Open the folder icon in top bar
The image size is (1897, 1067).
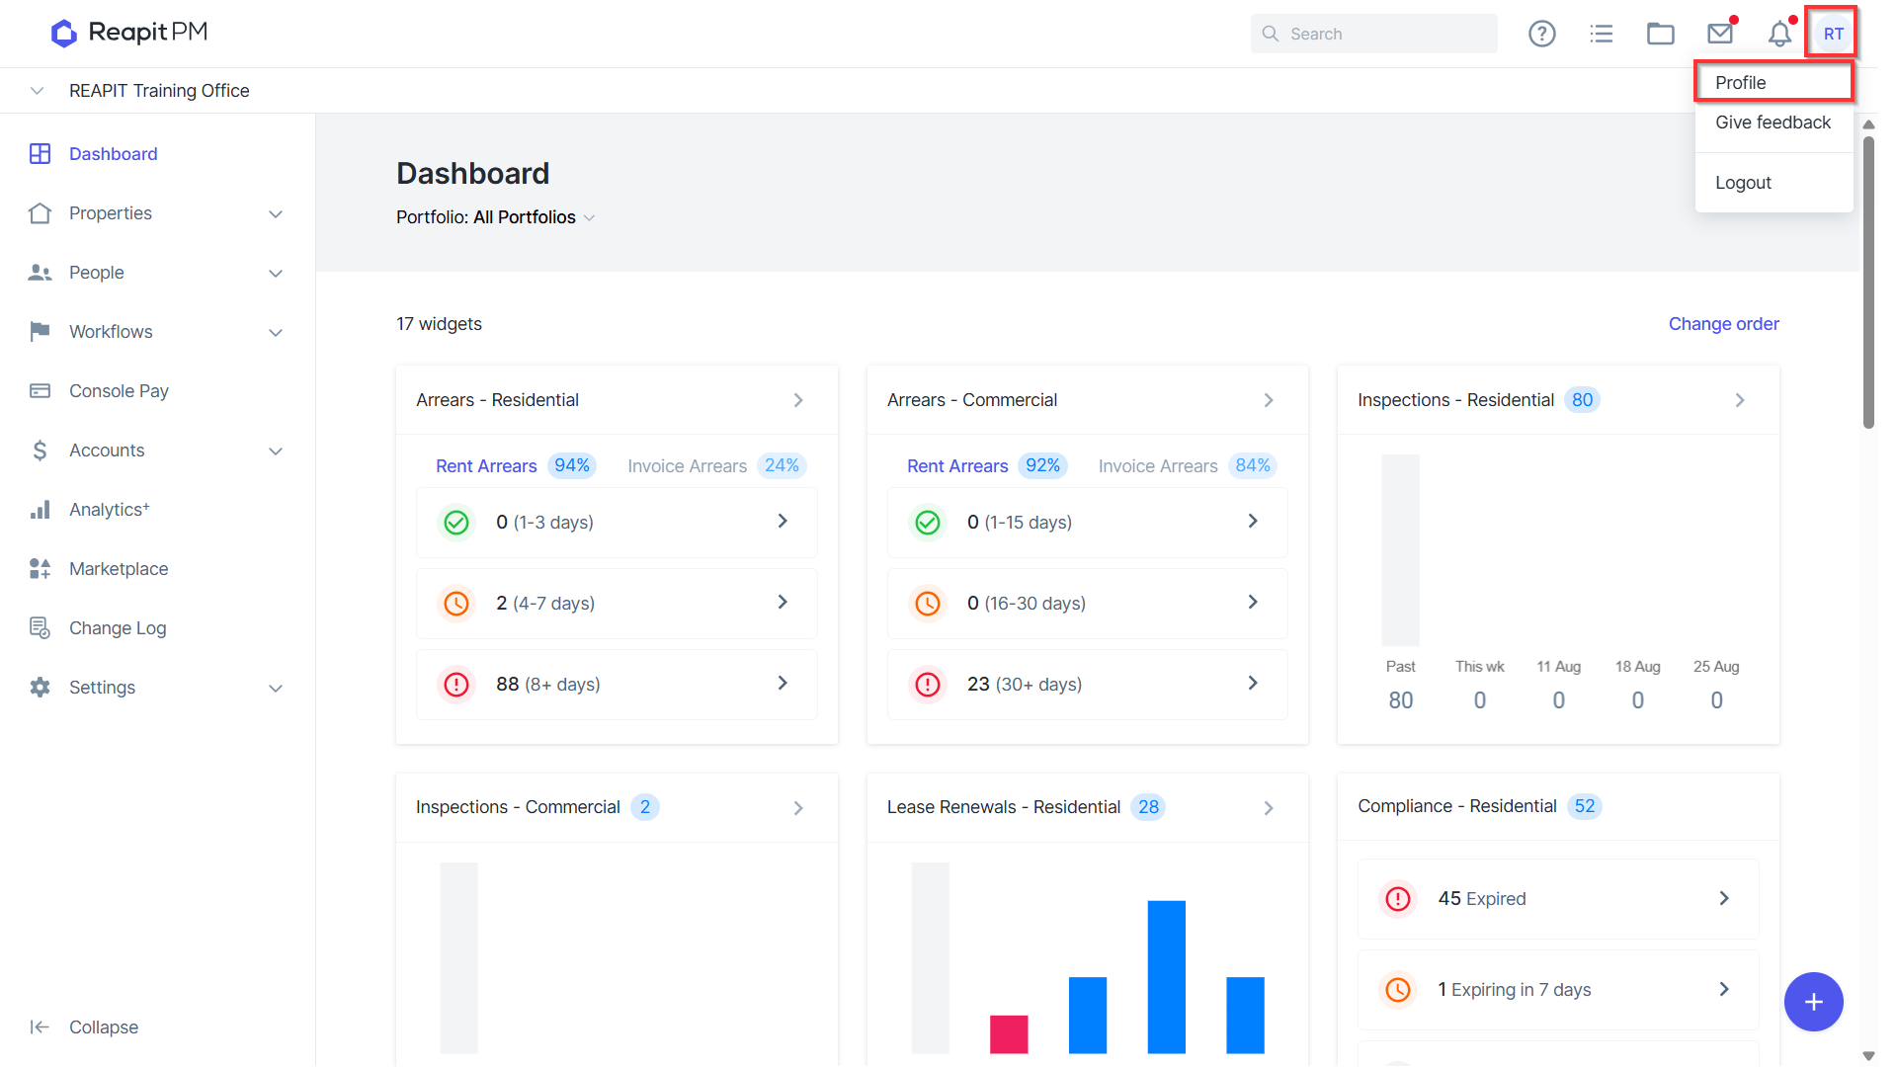1660,34
